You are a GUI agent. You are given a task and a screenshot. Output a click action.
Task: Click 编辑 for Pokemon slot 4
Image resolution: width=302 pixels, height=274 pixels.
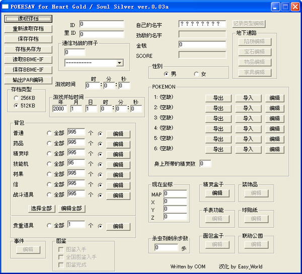pyautogui.click(x=275, y=129)
